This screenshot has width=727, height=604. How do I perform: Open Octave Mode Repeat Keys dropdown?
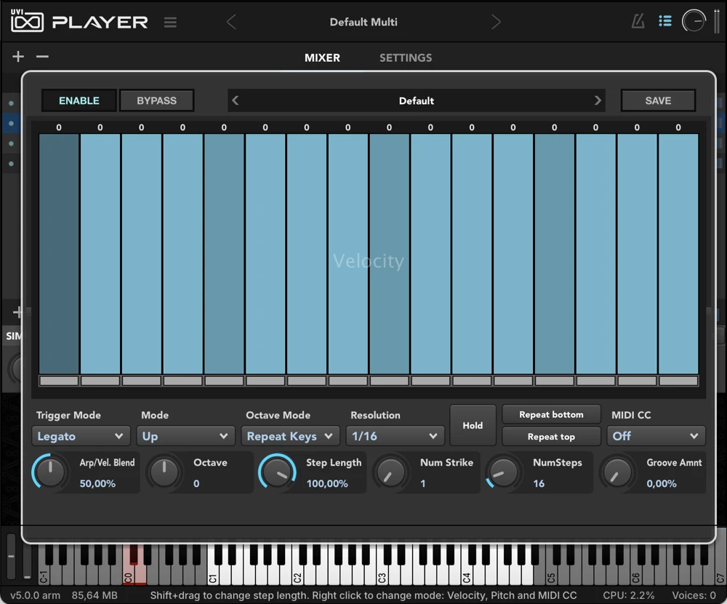coord(290,436)
